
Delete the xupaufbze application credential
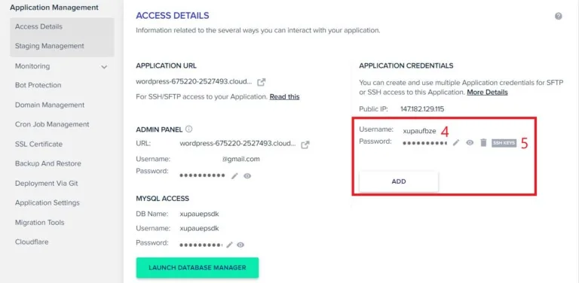click(483, 142)
